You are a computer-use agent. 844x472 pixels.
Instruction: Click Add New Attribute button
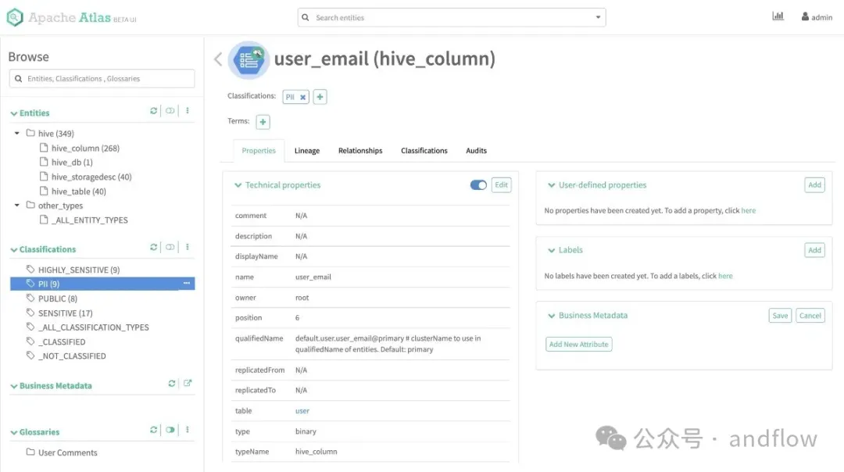pyautogui.click(x=578, y=345)
